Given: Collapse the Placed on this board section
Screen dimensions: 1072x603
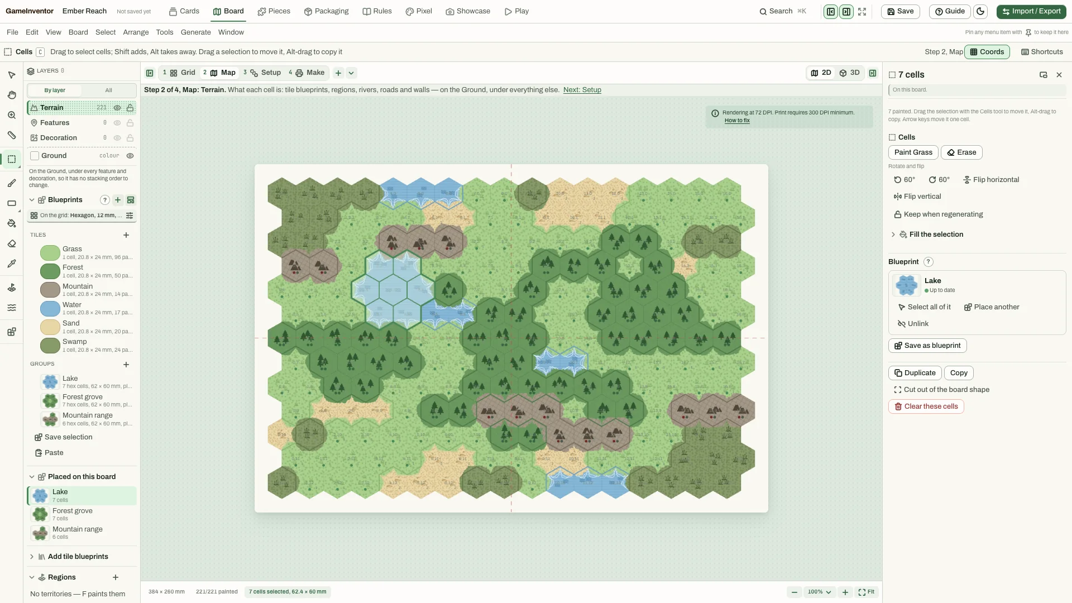Looking at the screenshot, I should (32, 477).
